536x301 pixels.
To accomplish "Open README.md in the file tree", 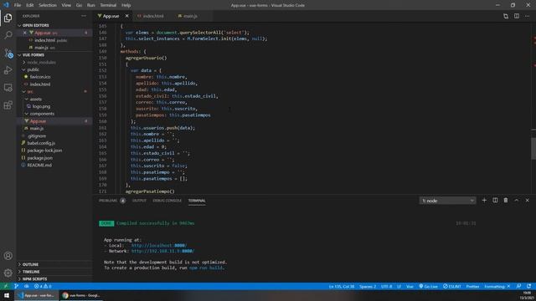I will [x=39, y=166].
